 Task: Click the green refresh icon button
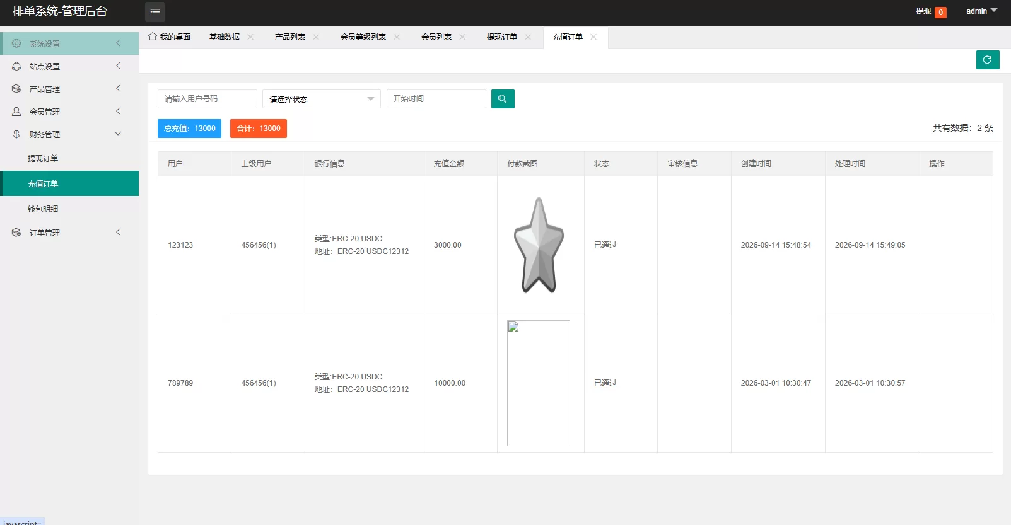pyautogui.click(x=988, y=60)
